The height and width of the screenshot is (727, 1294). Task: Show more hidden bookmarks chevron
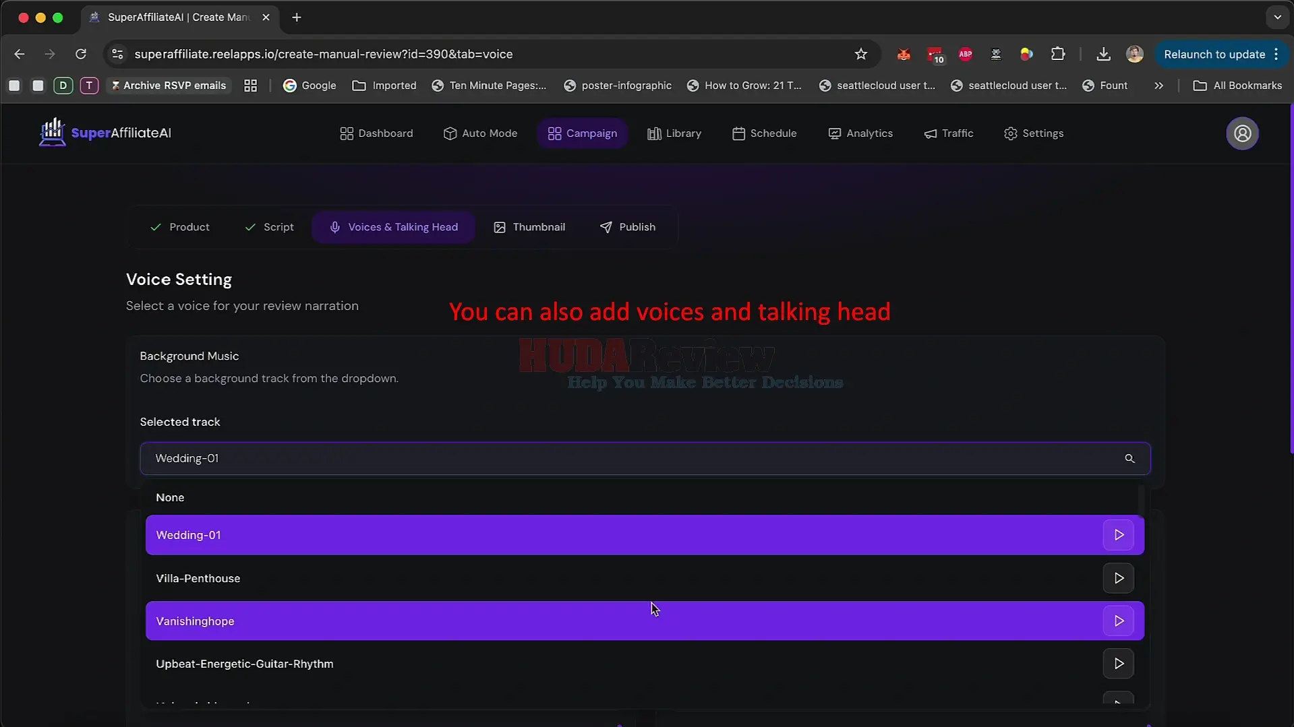click(x=1158, y=86)
